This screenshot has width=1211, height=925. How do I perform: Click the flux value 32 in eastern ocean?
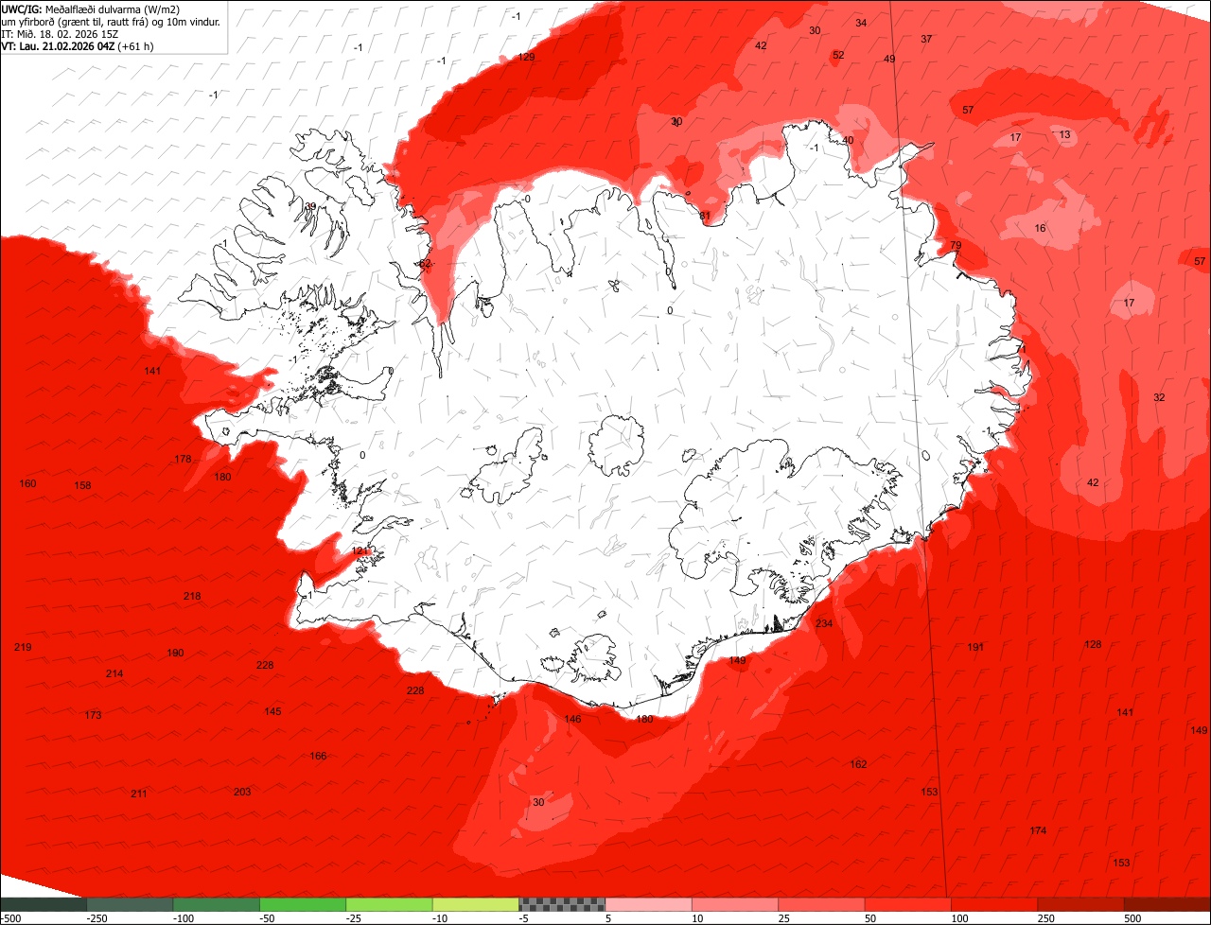coord(1159,397)
